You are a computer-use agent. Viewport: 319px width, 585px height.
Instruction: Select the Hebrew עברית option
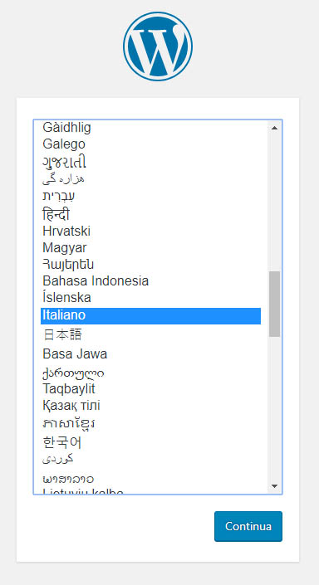(150, 196)
